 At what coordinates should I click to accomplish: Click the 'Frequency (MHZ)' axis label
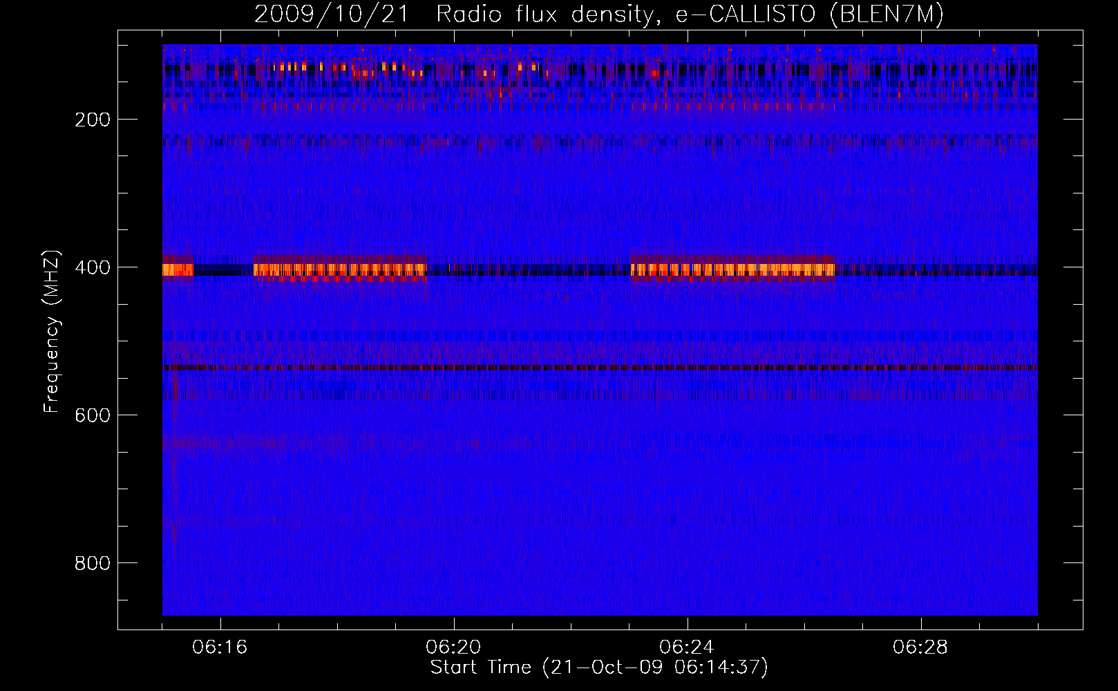(52, 332)
